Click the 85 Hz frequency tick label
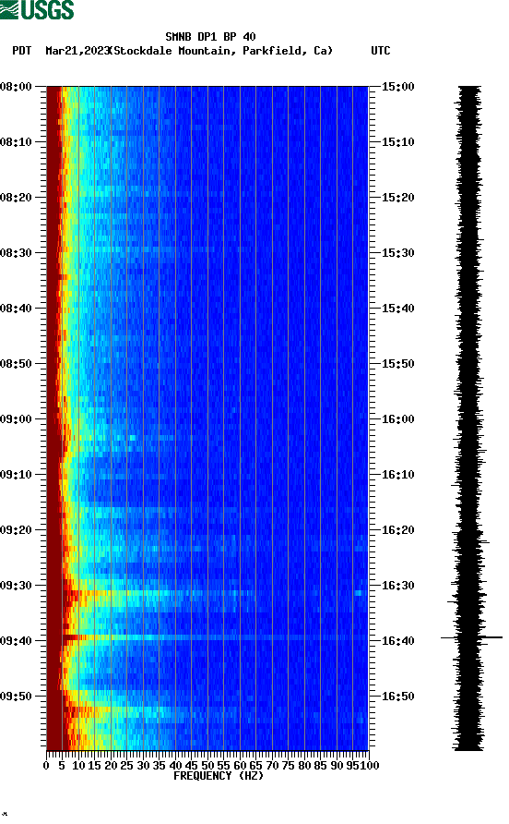This screenshot has width=509, height=824. 320,766
